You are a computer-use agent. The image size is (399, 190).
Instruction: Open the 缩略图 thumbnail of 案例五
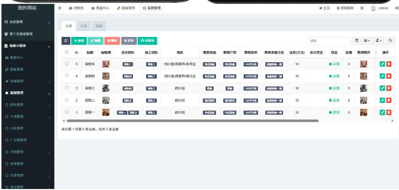tap(106, 64)
